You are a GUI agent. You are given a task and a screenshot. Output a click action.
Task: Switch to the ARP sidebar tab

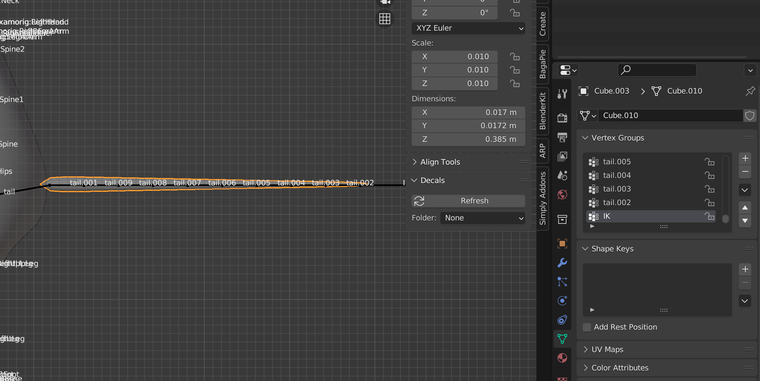click(x=543, y=151)
